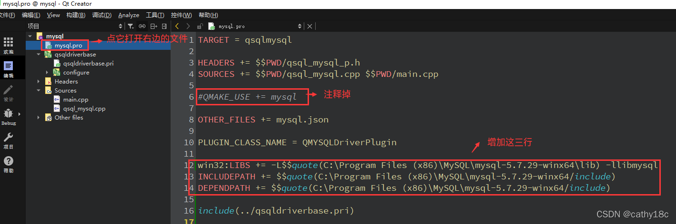Click split project panel icon
The width and height of the screenshot is (676, 224).
pos(154,27)
